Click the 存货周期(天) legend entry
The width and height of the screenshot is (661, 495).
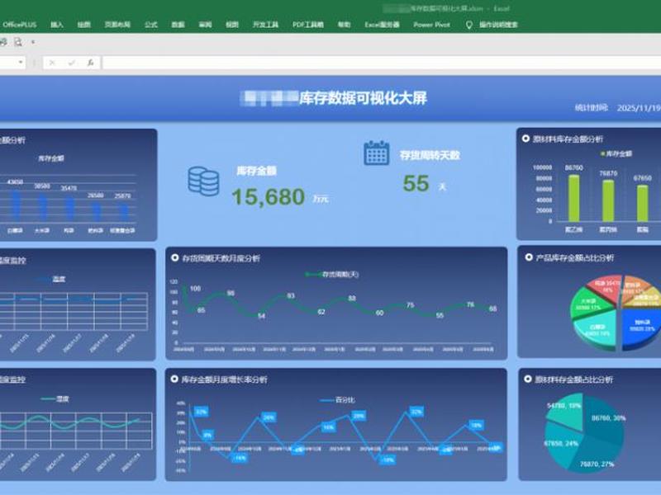coord(332,275)
